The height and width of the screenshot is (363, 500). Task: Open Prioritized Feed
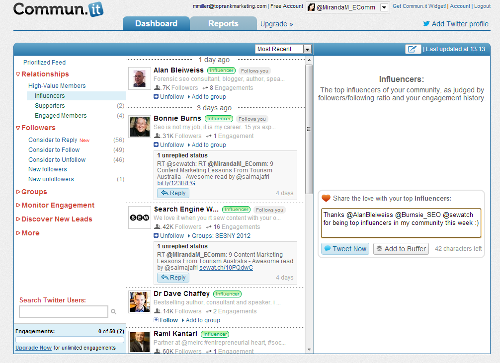[x=44, y=62]
